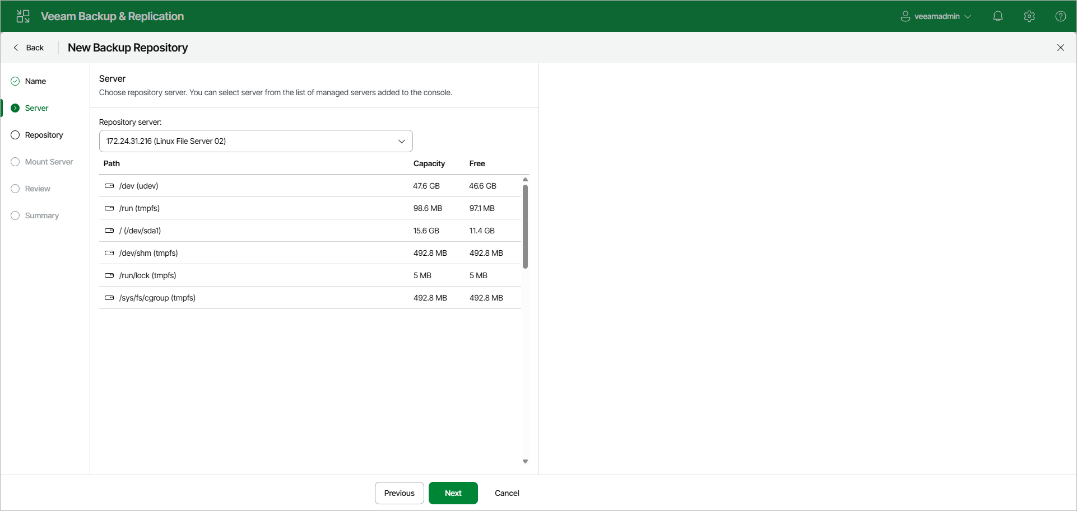
Task: Select the /sys/fs/cgroup (tmpfs) path row
Action: 310,298
